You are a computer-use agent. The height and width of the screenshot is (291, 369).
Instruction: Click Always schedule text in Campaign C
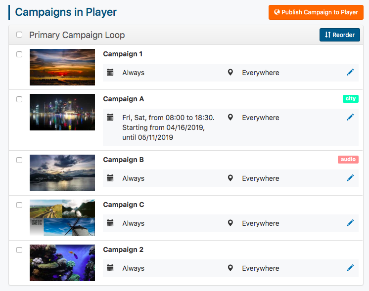133,223
